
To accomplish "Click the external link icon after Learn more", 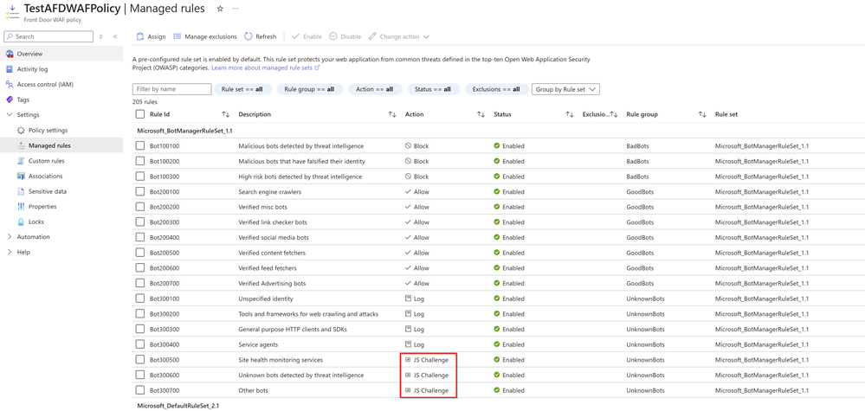I will click(317, 67).
